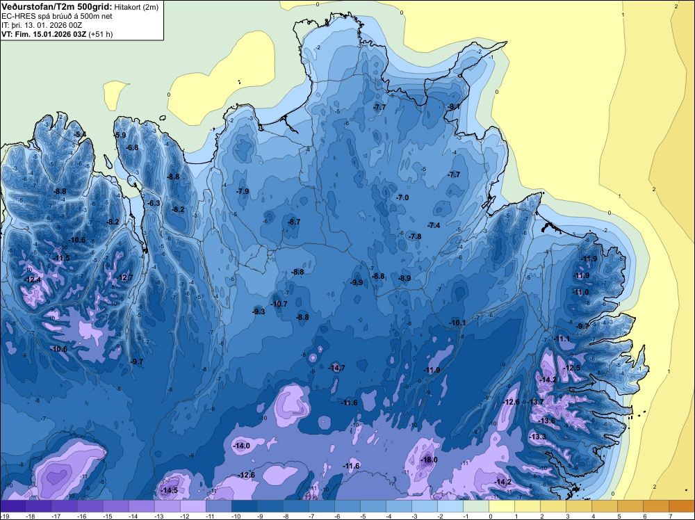695x520 pixels.
Task: Select the -12.7 temperature reading
Action: point(124,277)
